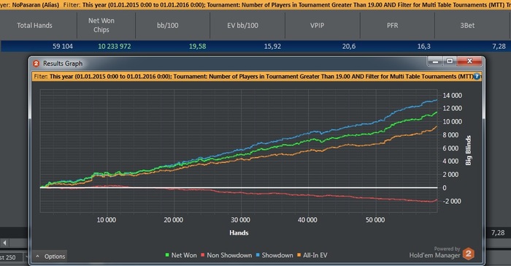Close the Results Graph window
Viewport: 511px width, 266px height.
coord(469,61)
